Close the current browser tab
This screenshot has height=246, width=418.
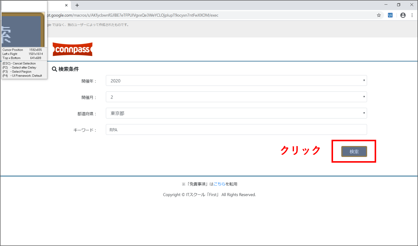[66, 5]
